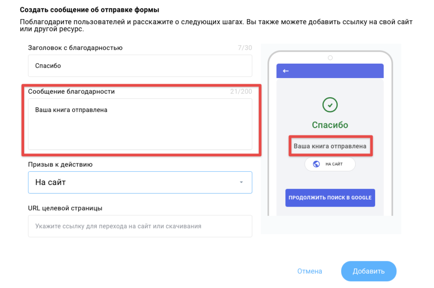
Task: Click the Добавить button
Action: (369, 271)
